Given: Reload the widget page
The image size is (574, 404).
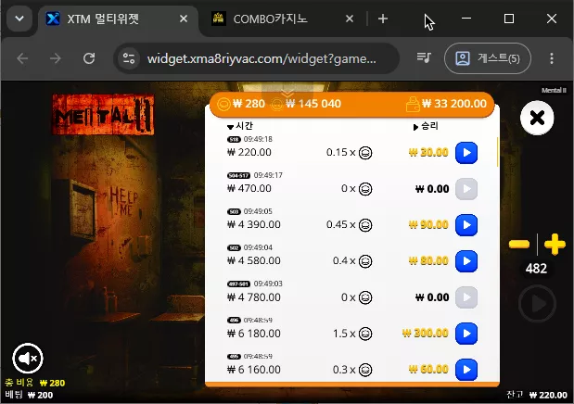Looking at the screenshot, I should click(x=89, y=58).
